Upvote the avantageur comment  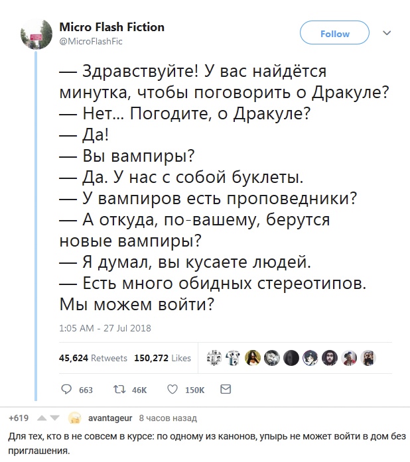[x=40, y=419]
